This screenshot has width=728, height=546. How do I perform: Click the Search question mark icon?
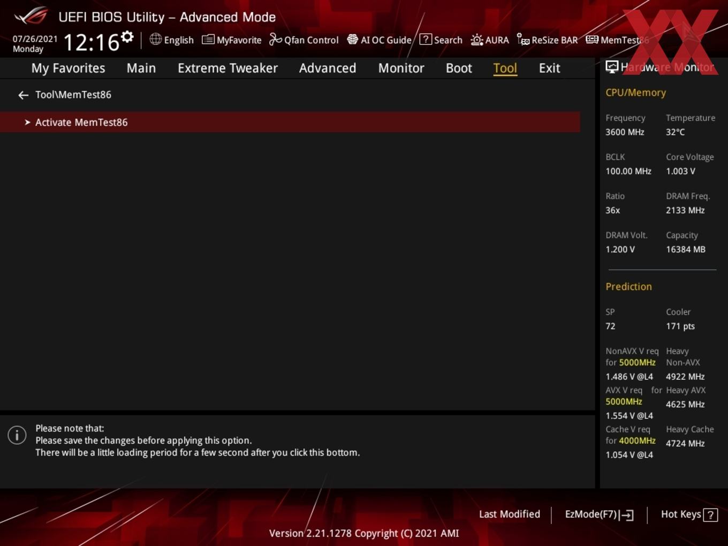click(x=426, y=39)
